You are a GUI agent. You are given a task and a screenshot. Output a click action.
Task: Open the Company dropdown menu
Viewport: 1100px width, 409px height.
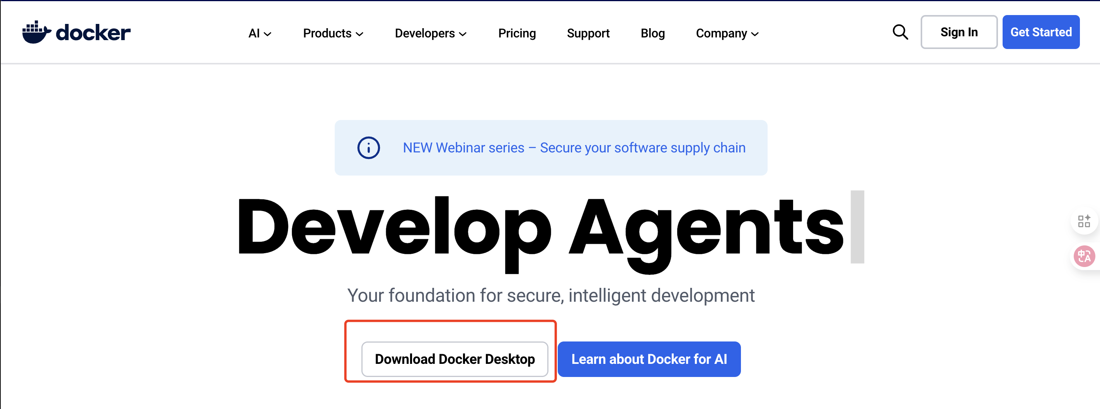click(726, 33)
